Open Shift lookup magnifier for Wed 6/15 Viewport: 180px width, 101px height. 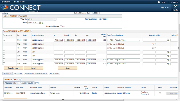(x=168, y=40)
